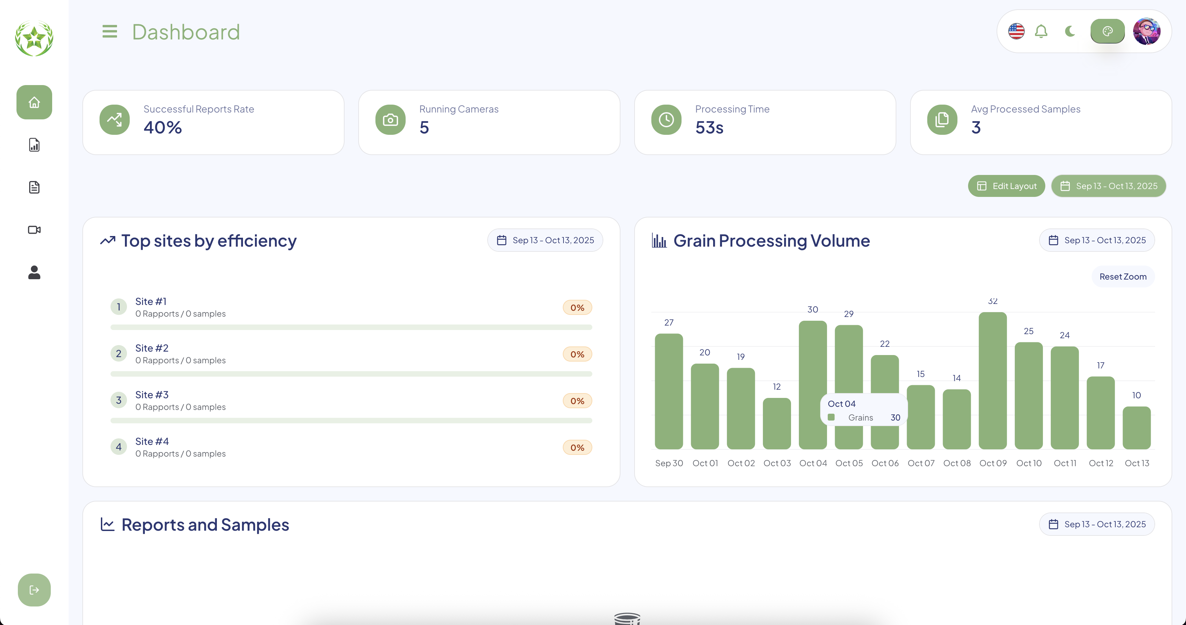Open the hamburger menu icon
This screenshot has height=625, width=1186.
tap(109, 32)
